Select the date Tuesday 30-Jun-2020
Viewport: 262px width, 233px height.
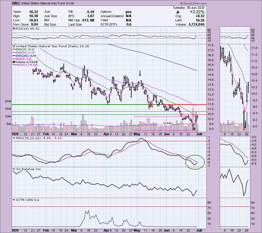188,8
